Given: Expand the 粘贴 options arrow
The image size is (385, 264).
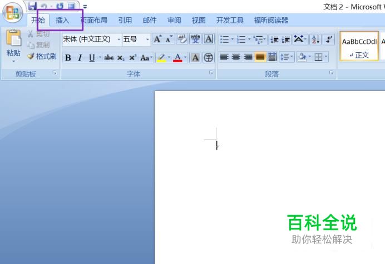Looking at the screenshot, I should [13, 61].
